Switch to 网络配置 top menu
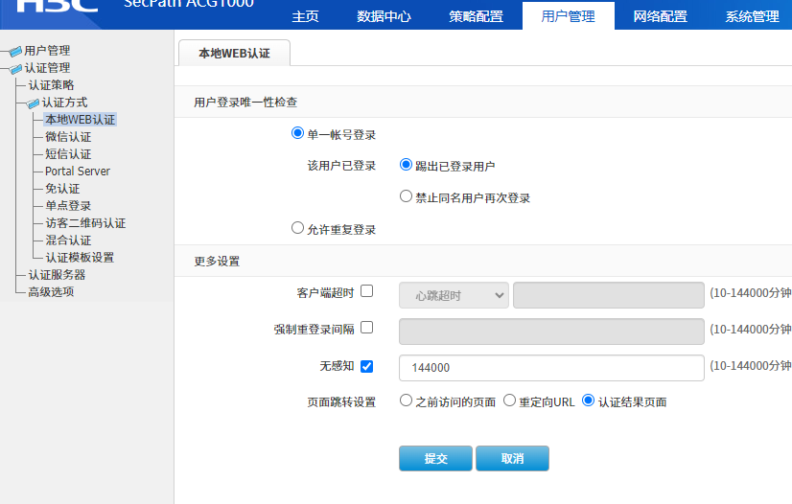The width and height of the screenshot is (792, 504). tap(660, 16)
